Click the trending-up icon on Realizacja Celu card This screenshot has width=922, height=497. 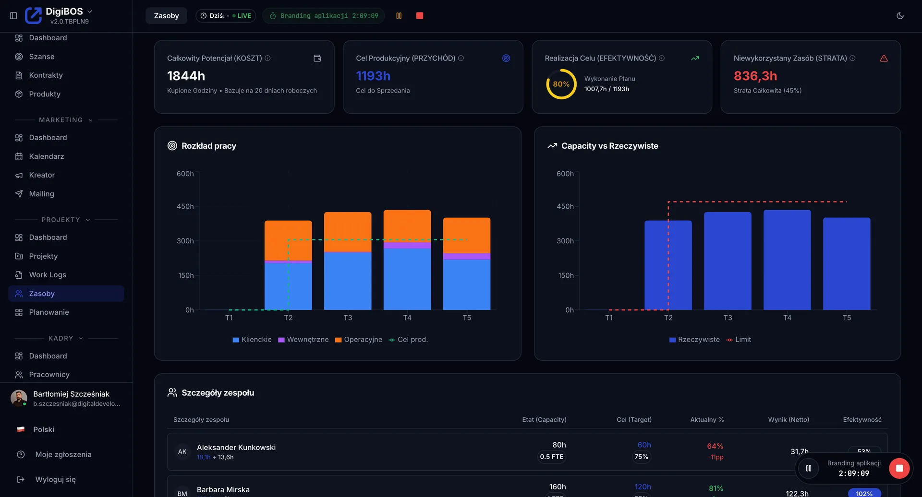pos(695,58)
